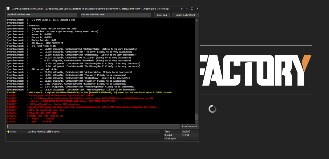Focus the command input field

pos(94,126)
